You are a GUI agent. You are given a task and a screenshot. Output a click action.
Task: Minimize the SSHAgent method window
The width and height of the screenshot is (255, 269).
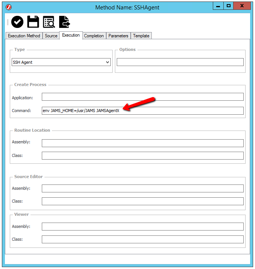(218, 6)
